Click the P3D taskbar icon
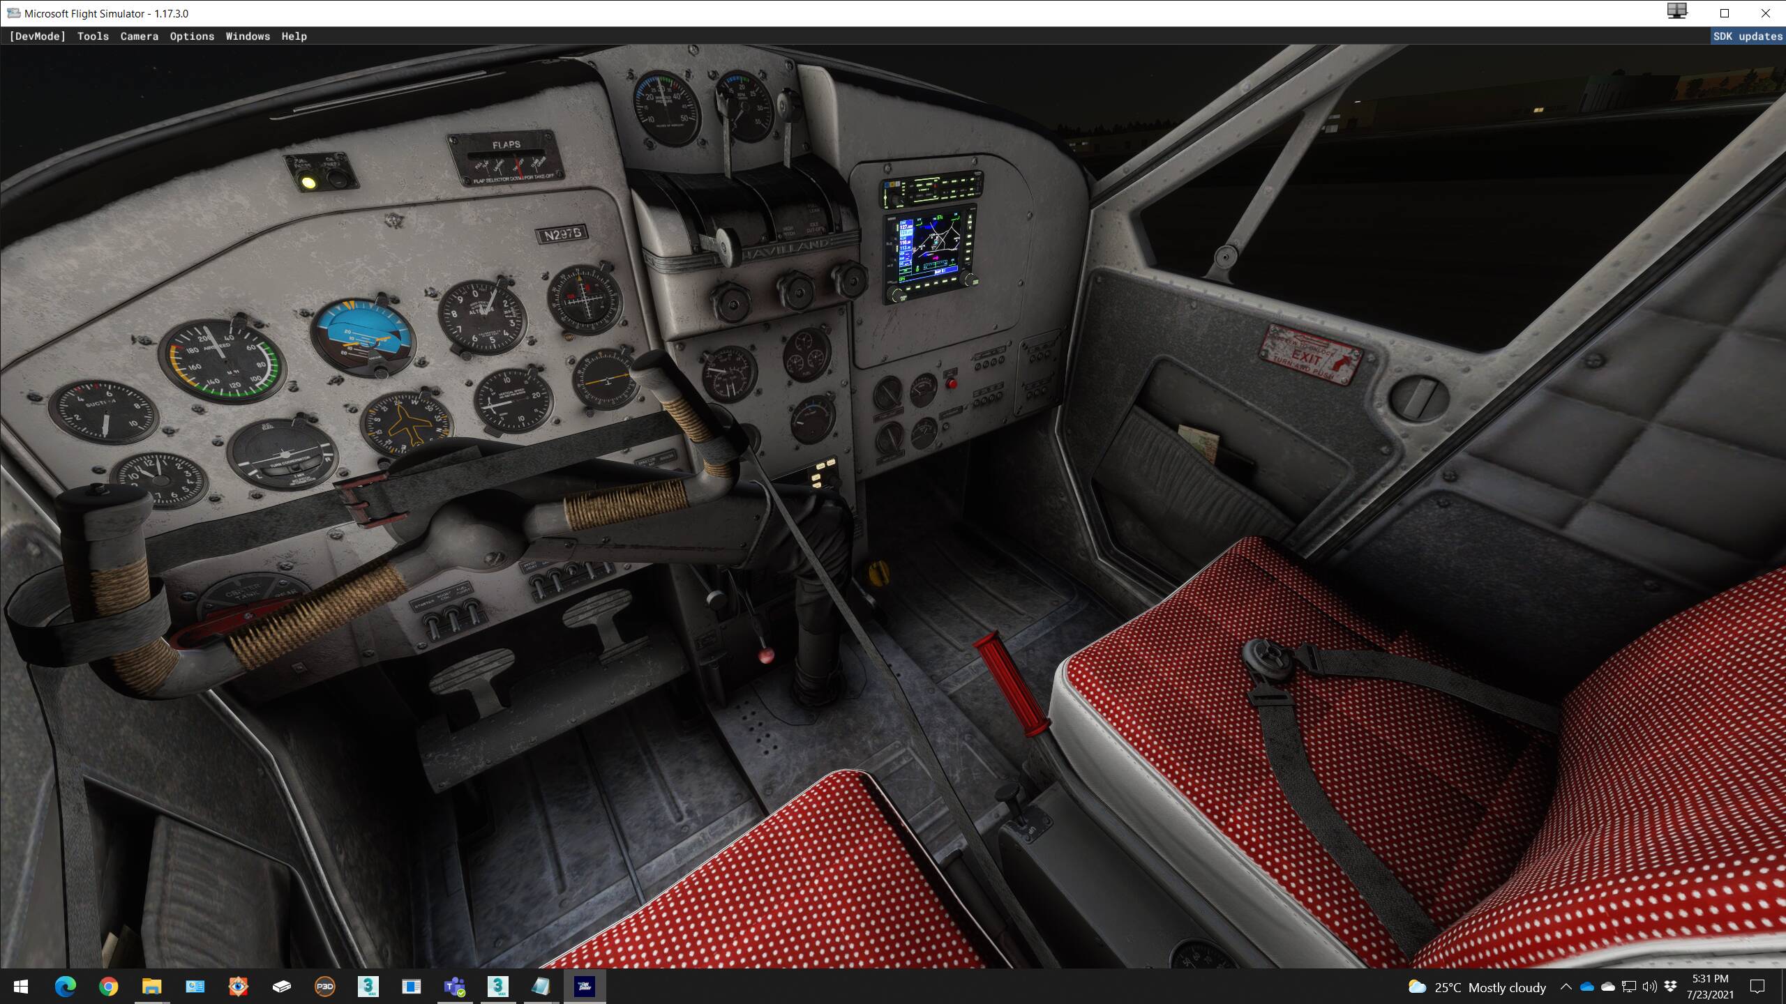1786x1004 pixels. [x=325, y=986]
